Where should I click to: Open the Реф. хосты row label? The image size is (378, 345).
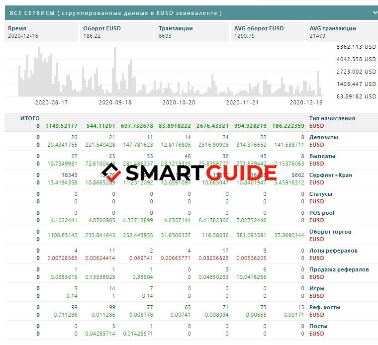pyautogui.click(x=325, y=307)
